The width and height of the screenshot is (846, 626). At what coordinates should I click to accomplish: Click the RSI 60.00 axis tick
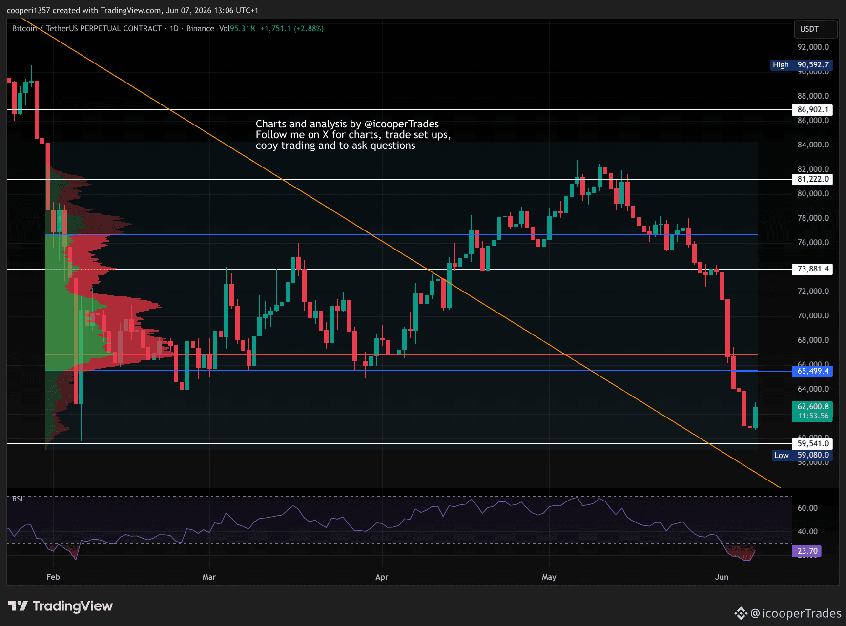807,508
